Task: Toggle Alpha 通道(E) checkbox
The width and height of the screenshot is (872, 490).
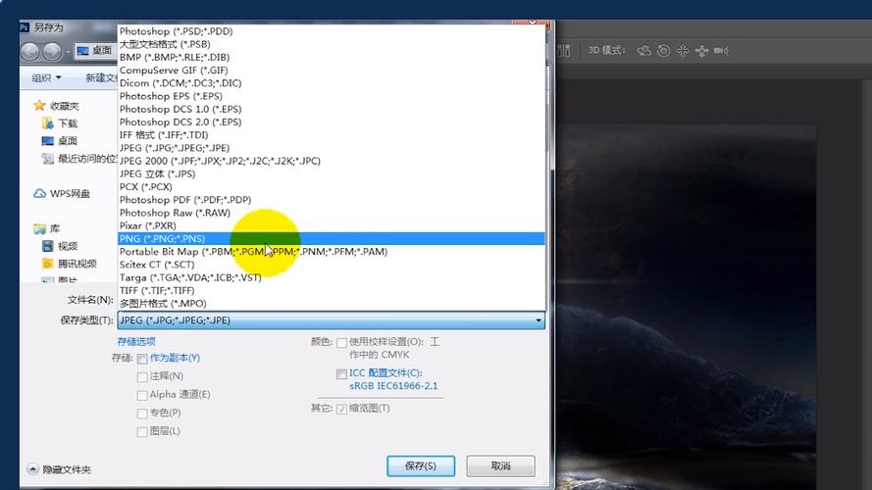Action: [142, 396]
